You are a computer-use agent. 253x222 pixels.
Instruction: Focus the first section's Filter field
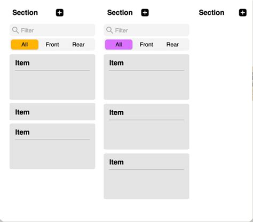(x=52, y=30)
